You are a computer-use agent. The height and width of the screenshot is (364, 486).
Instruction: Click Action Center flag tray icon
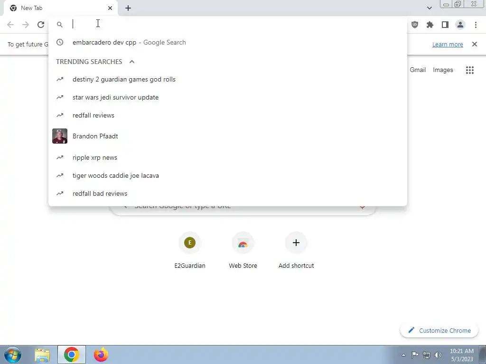(415, 355)
